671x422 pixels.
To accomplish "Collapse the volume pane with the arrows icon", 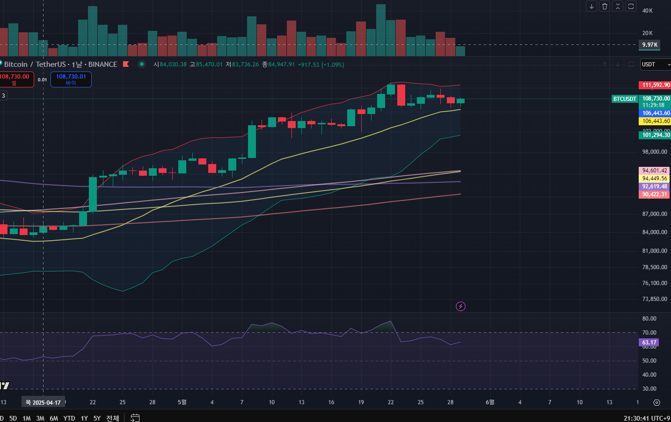I will [618, 6].
